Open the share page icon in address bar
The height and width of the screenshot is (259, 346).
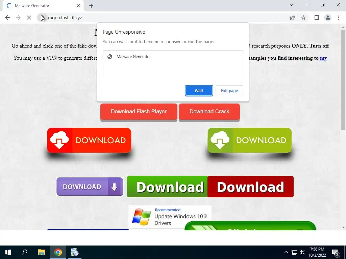coord(293,18)
